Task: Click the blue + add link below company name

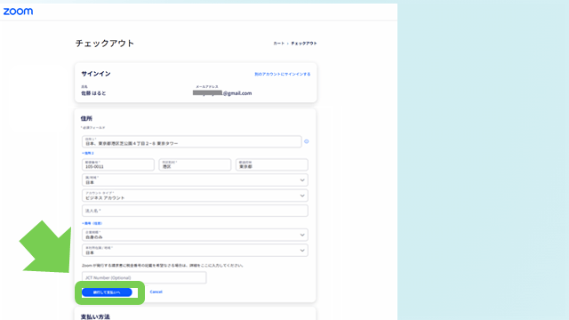Action: click(x=92, y=223)
